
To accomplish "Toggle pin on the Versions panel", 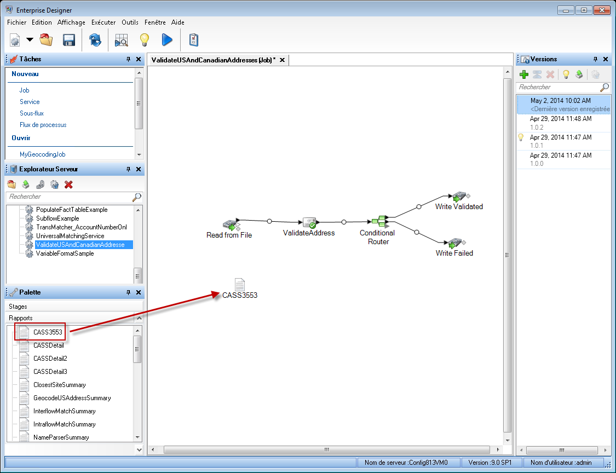I will pyautogui.click(x=596, y=59).
